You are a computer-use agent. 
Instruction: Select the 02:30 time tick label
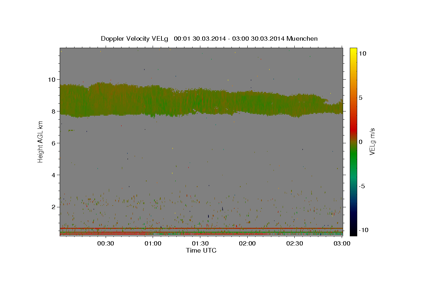(x=295, y=243)
